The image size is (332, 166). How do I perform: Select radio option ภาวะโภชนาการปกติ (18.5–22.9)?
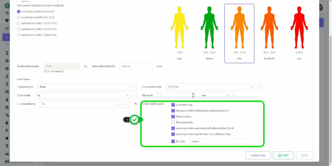click(x=19, y=17)
